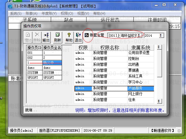
Task: Click the 2014-06-27 09:29 status bar time
Action: [x=98, y=130]
